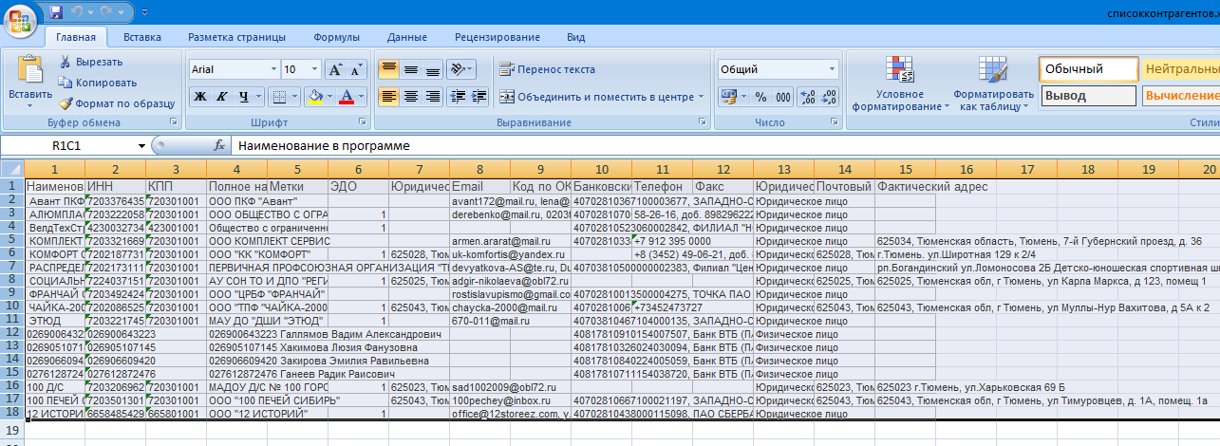Apply cell borders button
This screenshot has height=446, width=1220.
278,96
